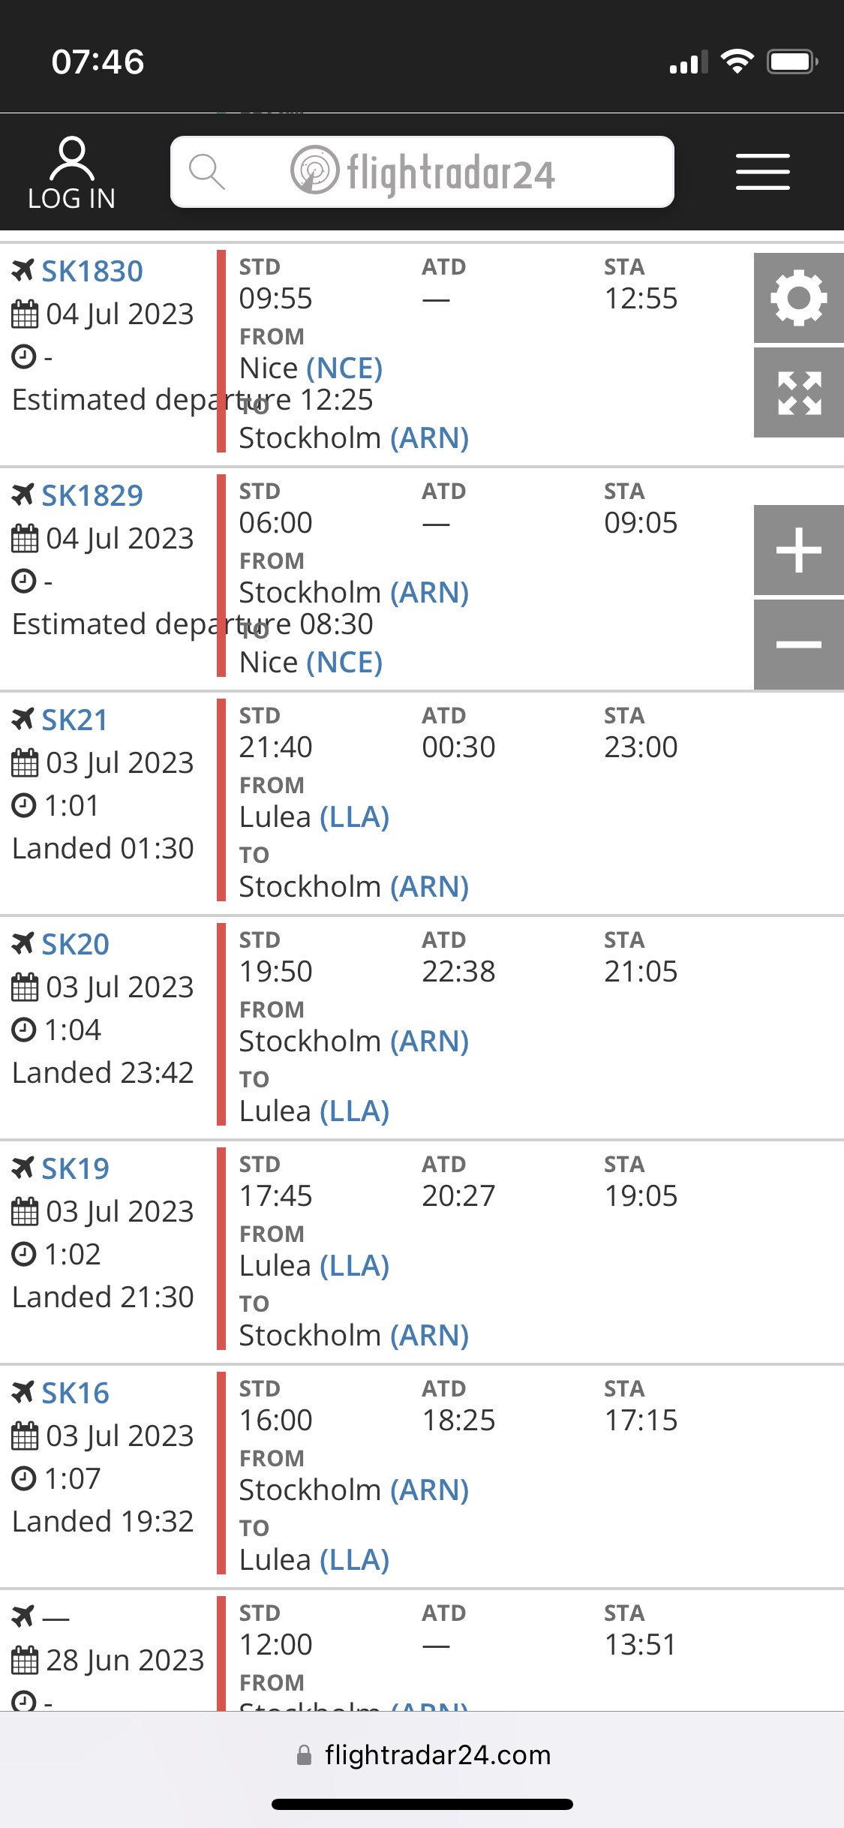This screenshot has height=1828, width=844.
Task: Open the hamburger menu
Action: [762, 172]
